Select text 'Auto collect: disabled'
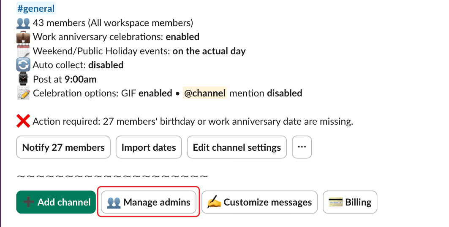 point(78,65)
